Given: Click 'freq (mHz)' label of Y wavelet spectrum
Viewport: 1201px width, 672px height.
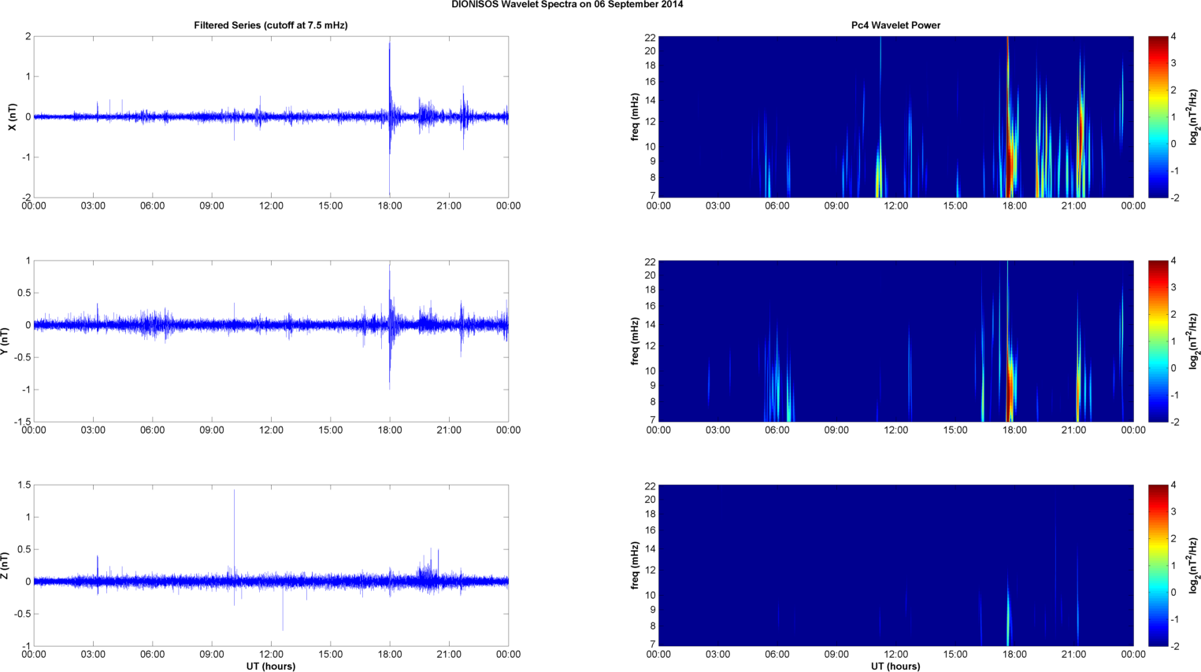Looking at the screenshot, I should coord(635,341).
